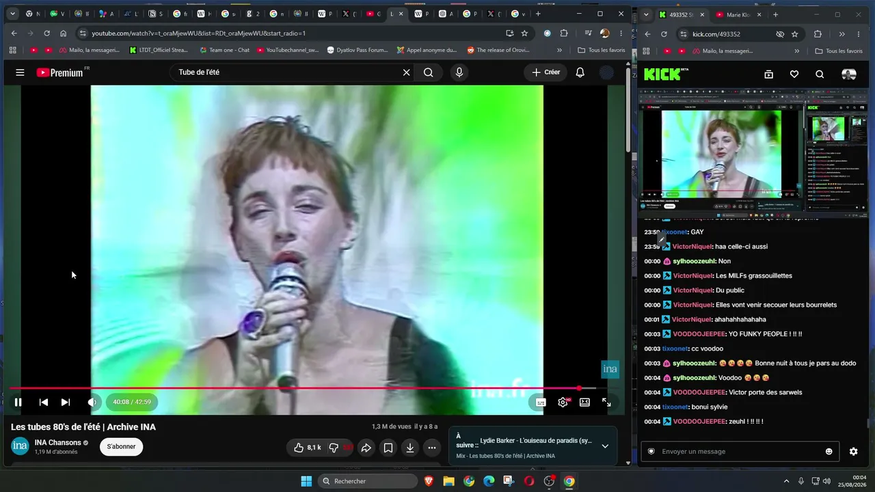Save the video with the bookmark icon

coord(388,448)
